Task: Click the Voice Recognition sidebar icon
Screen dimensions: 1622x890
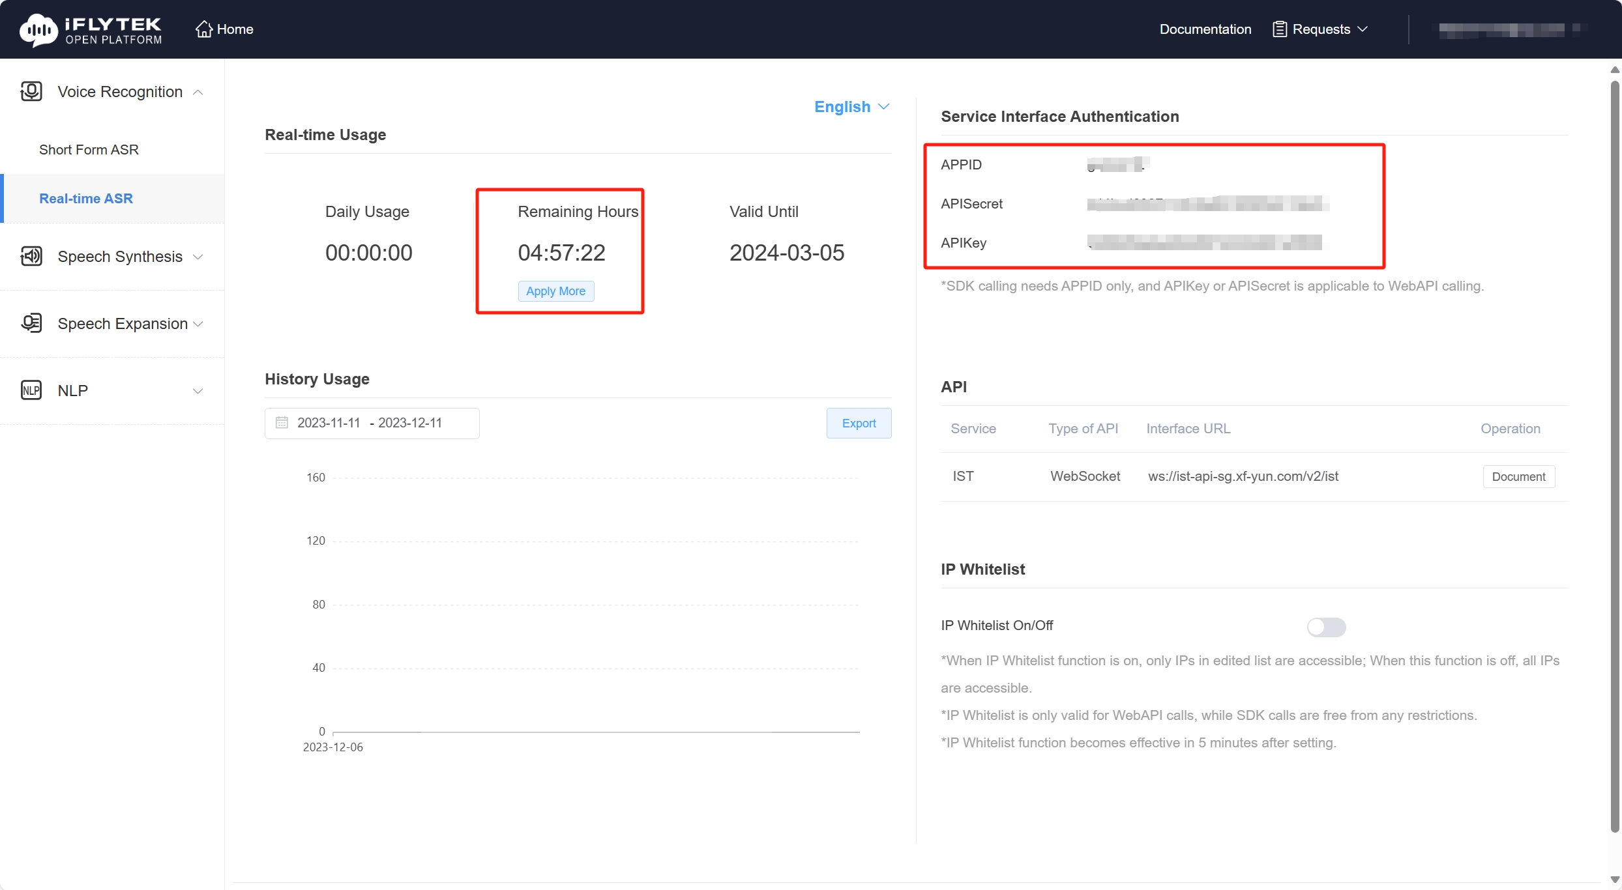Action: click(31, 91)
